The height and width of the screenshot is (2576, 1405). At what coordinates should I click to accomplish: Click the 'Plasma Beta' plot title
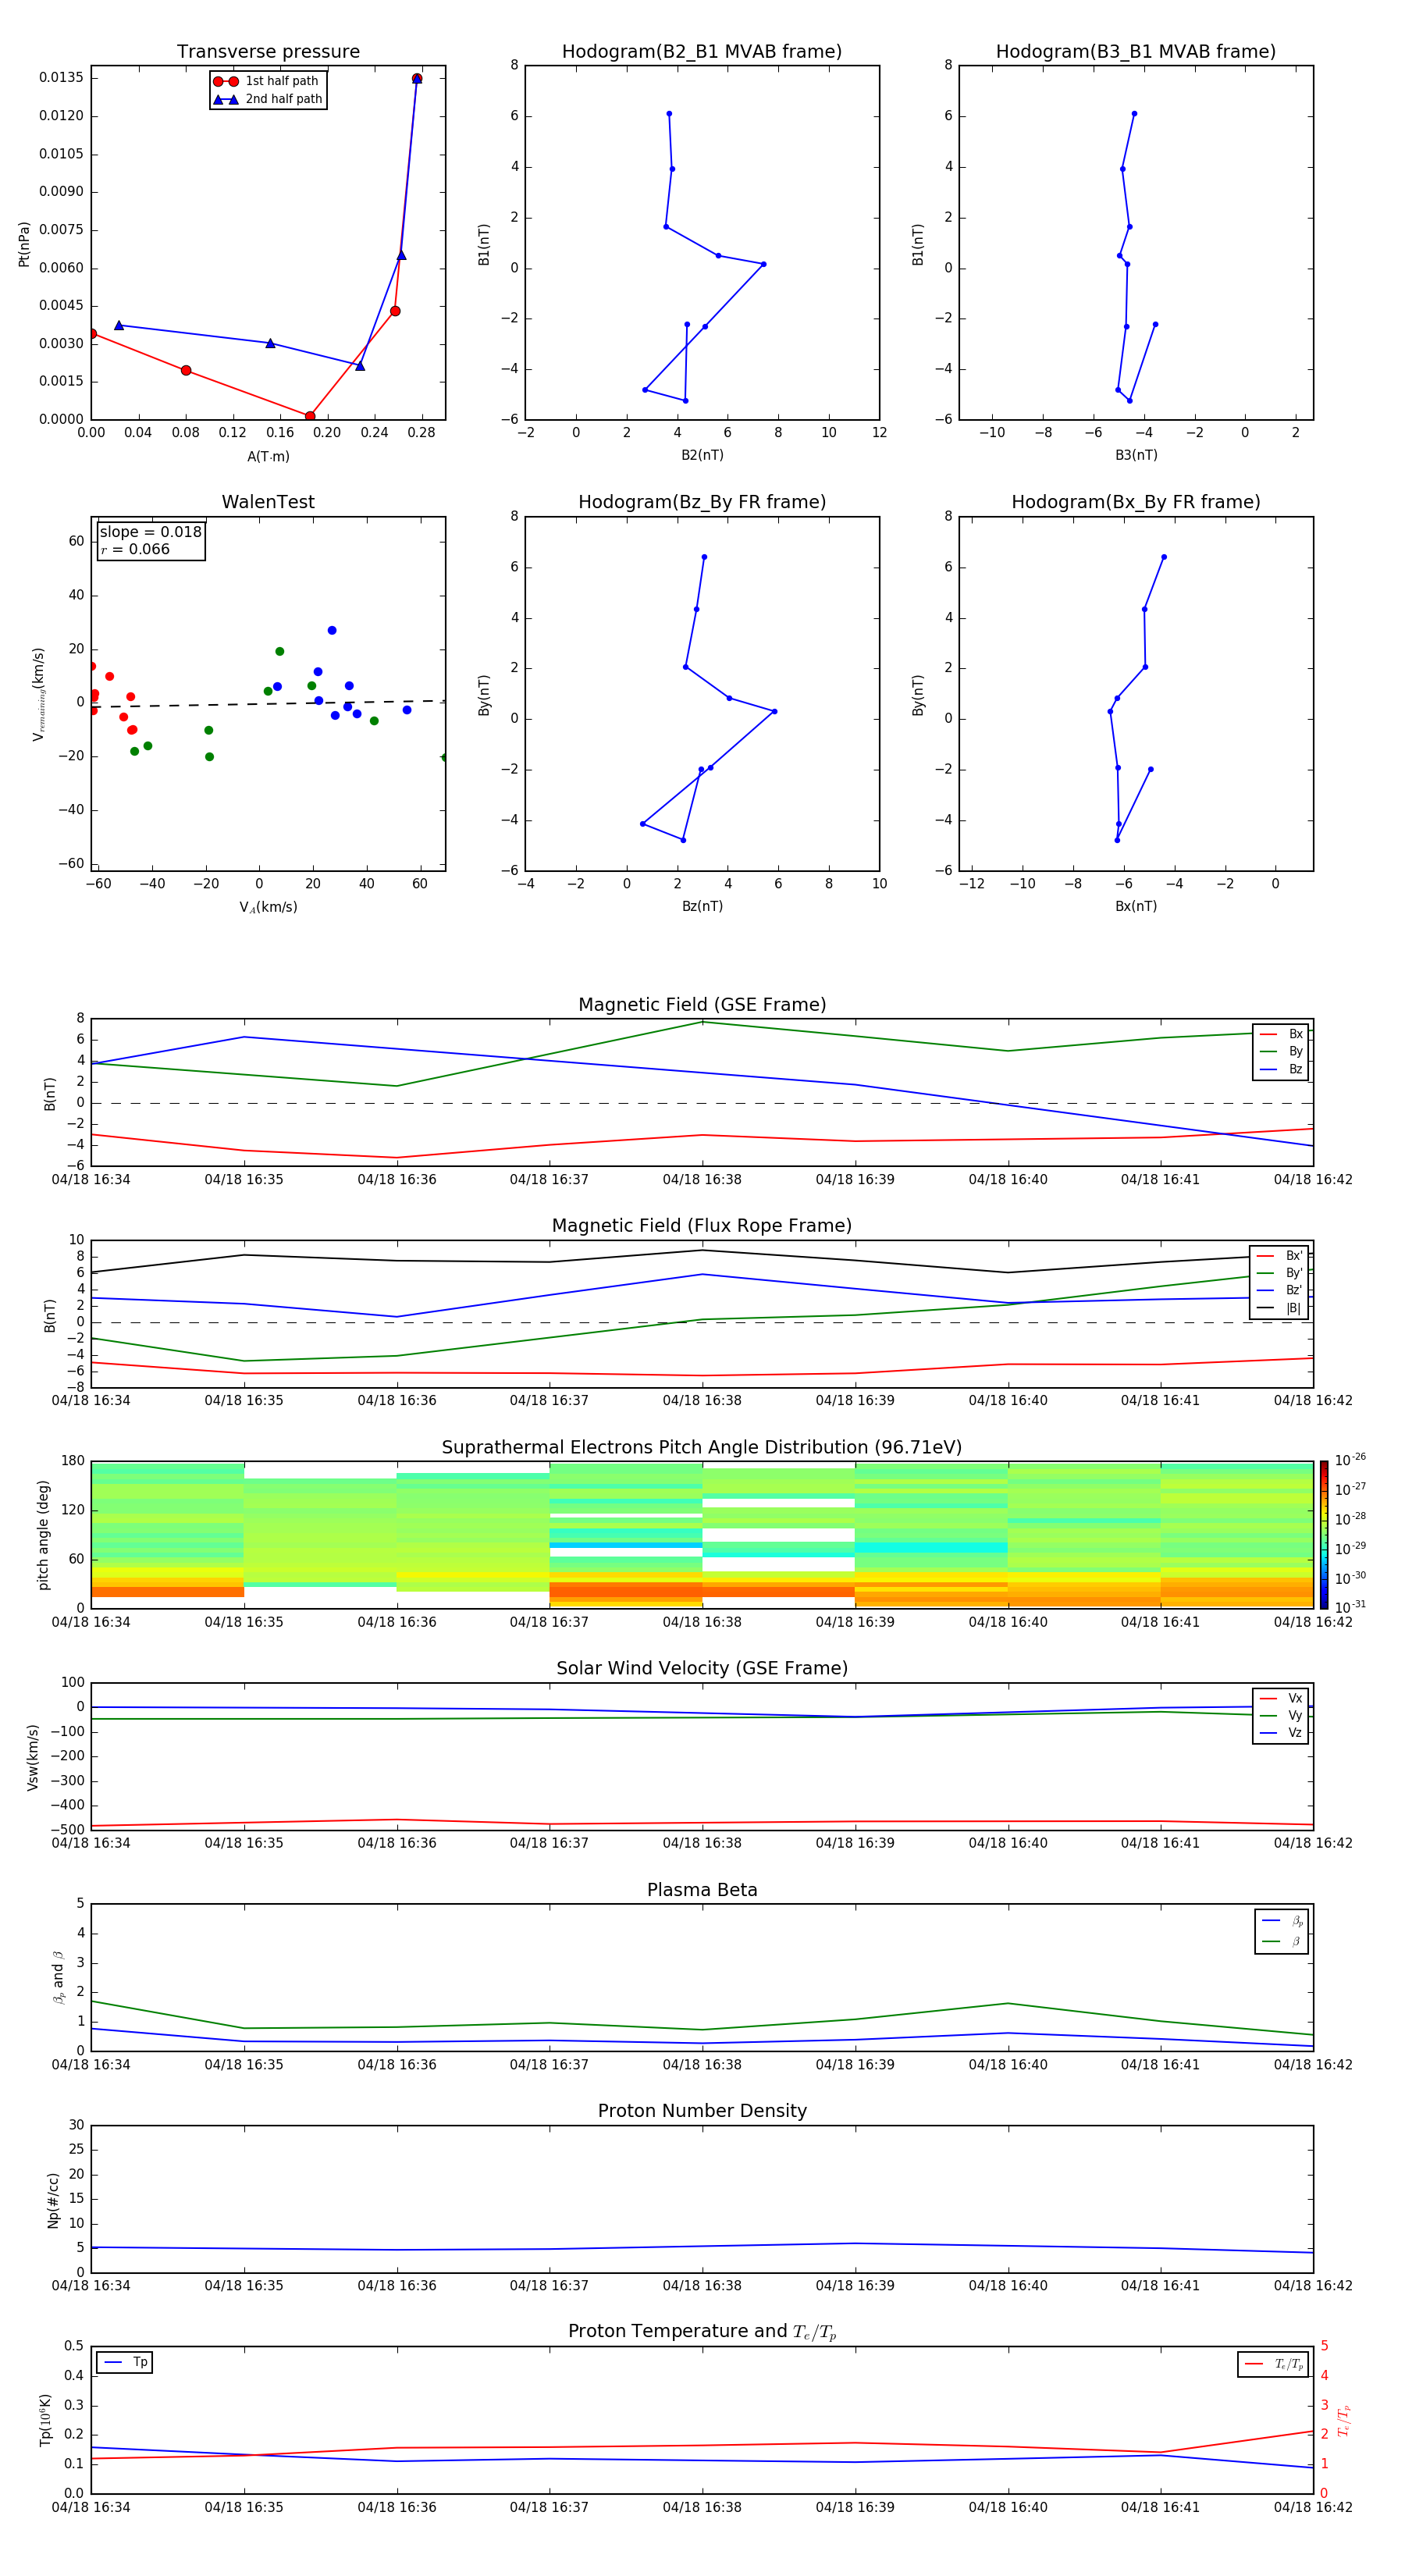(702, 1890)
